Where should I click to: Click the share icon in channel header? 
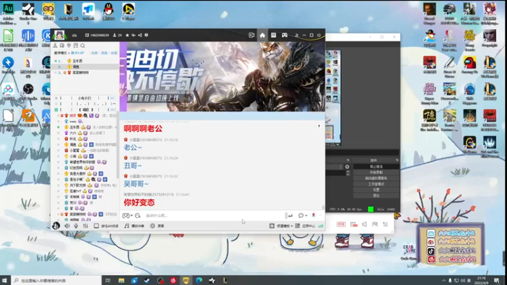140,35
